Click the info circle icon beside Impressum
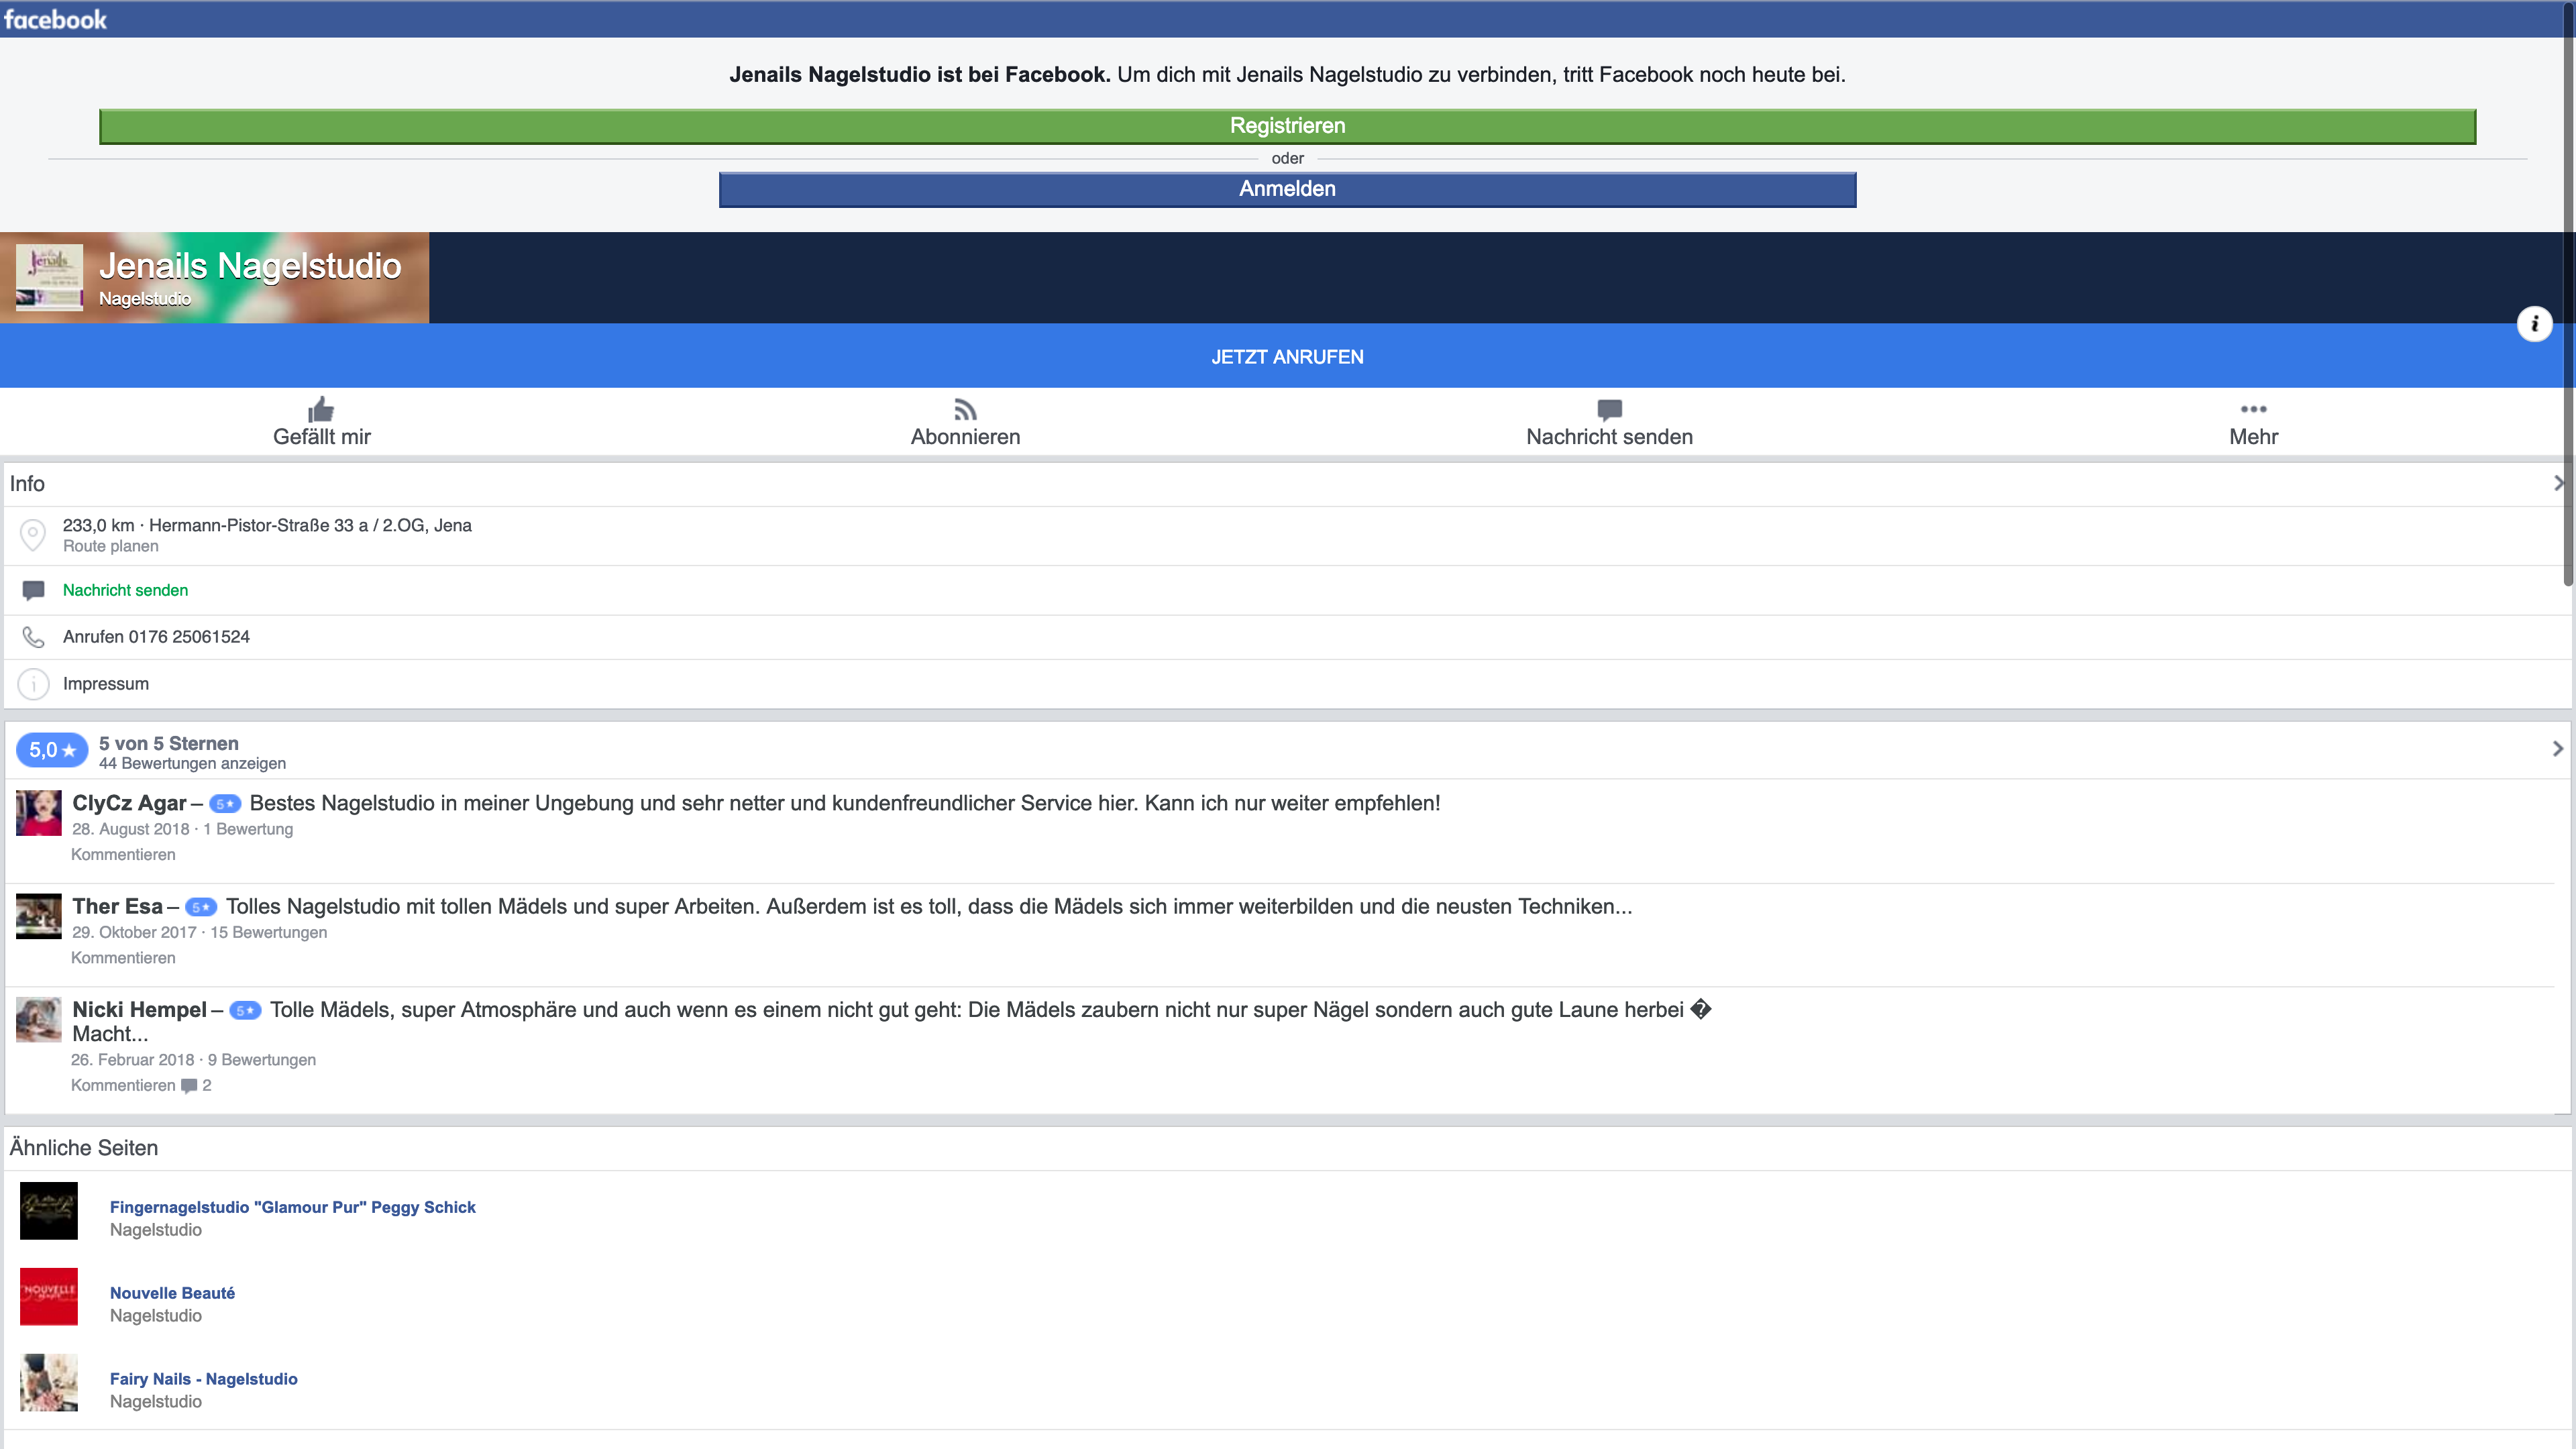 click(33, 684)
